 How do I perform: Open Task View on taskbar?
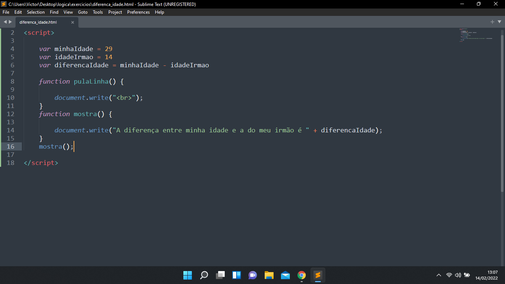click(220, 275)
